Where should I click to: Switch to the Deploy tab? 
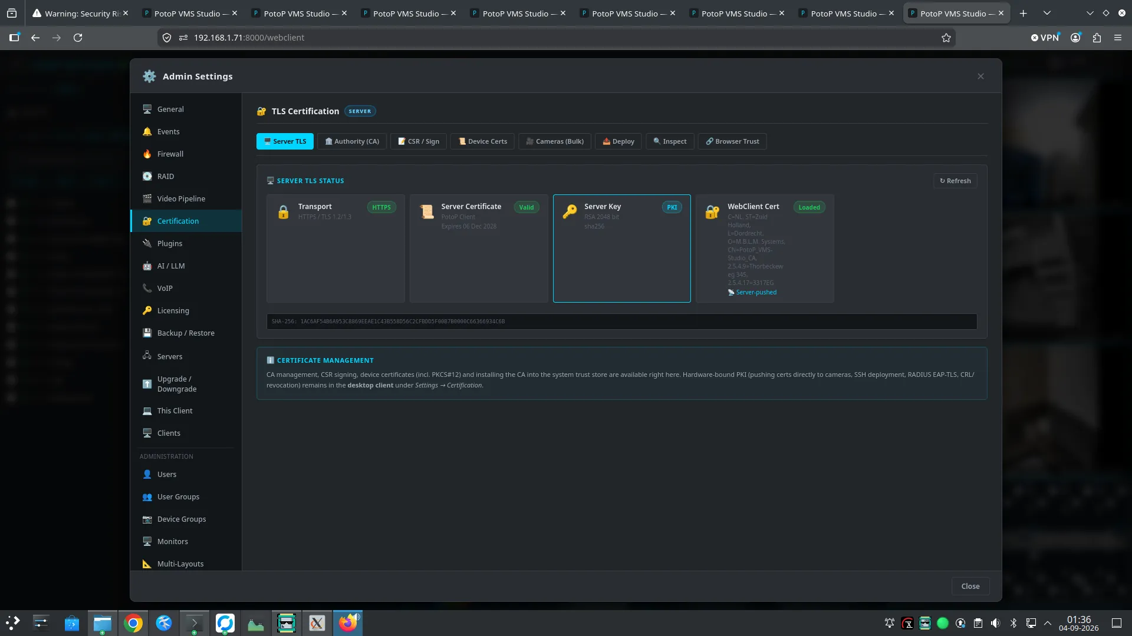click(618, 141)
